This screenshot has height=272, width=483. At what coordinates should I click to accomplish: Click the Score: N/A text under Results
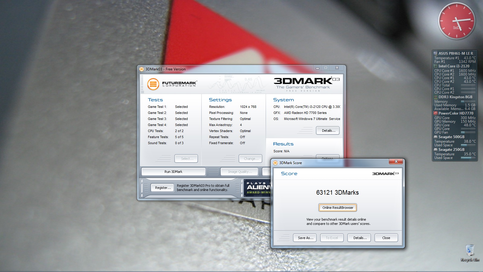click(x=281, y=151)
